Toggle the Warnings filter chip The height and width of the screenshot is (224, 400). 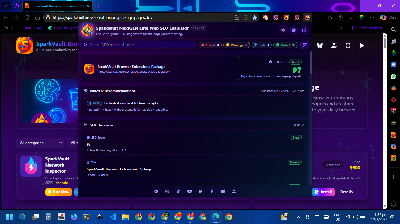[x=237, y=45]
